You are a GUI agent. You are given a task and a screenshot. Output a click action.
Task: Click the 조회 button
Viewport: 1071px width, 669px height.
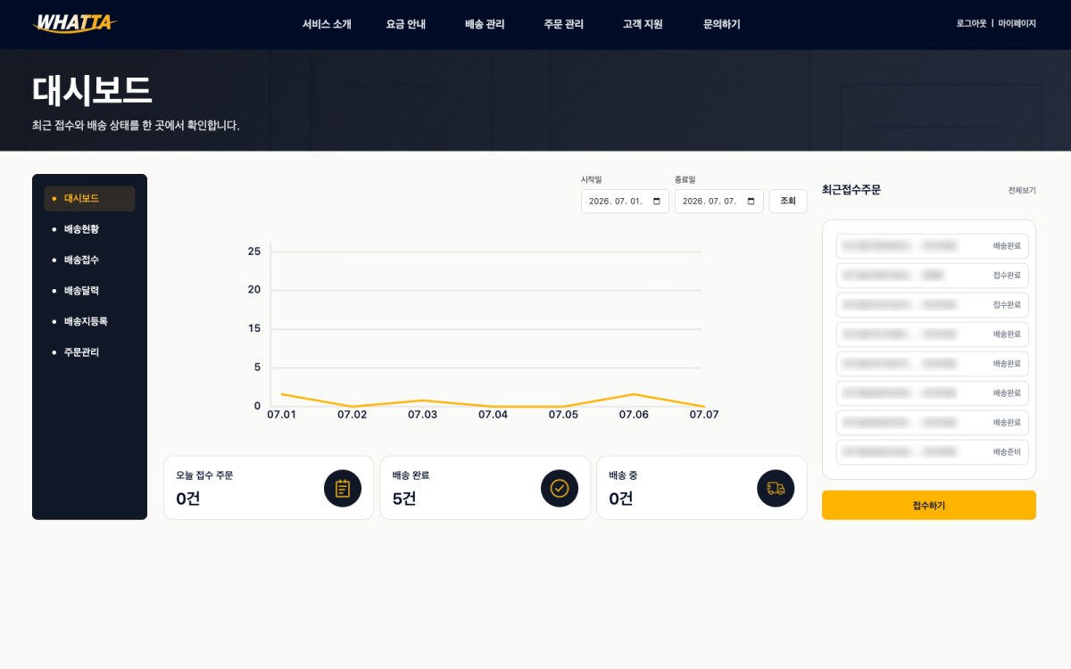click(788, 202)
